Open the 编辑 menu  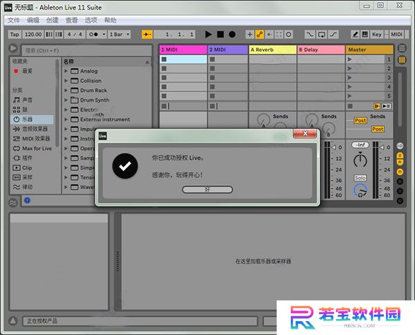[33, 20]
